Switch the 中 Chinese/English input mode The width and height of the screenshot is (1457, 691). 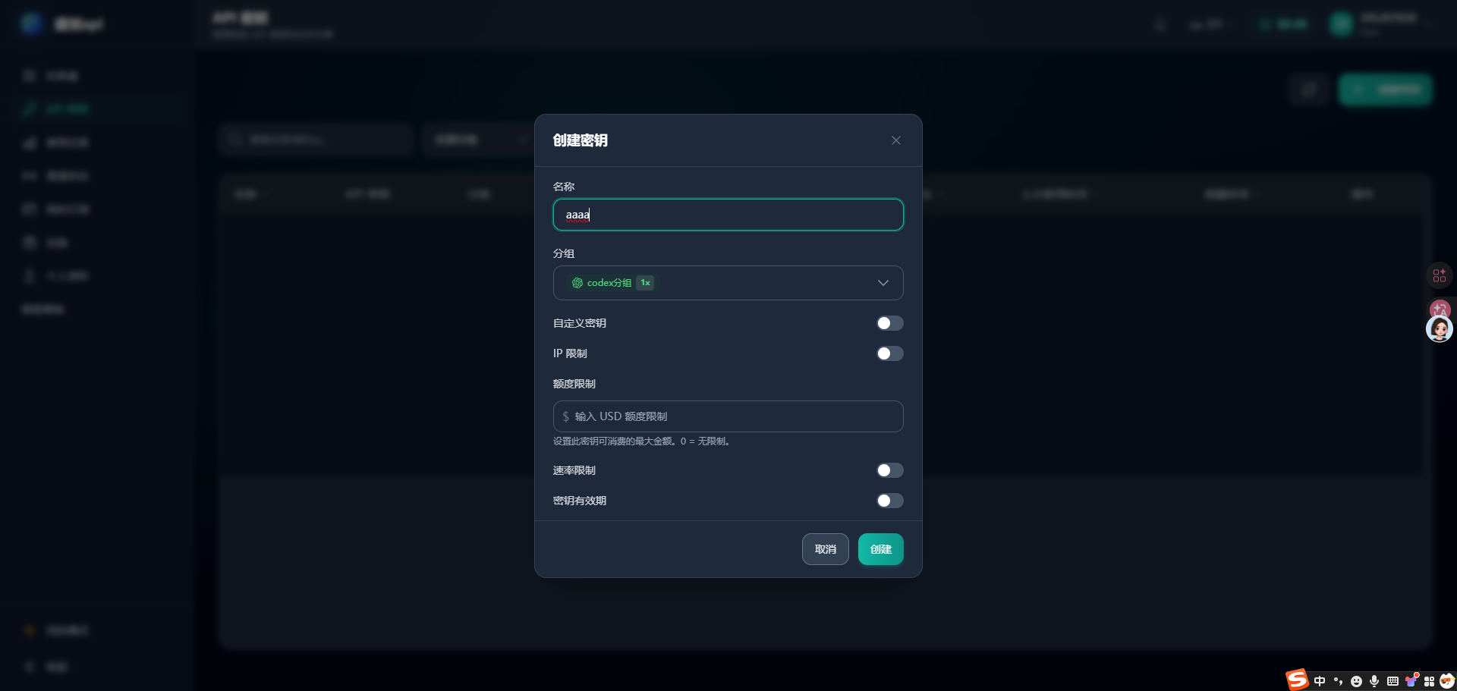1320,681
